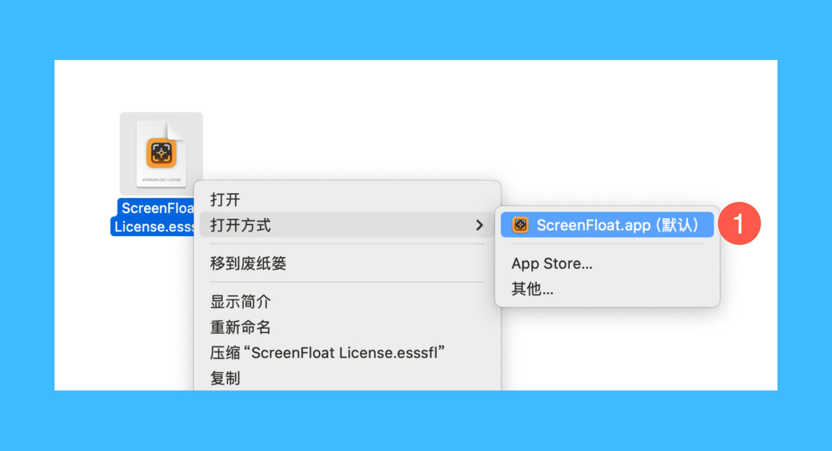Choose 复制 from the context menu
This screenshot has height=451, width=832.
click(347, 378)
